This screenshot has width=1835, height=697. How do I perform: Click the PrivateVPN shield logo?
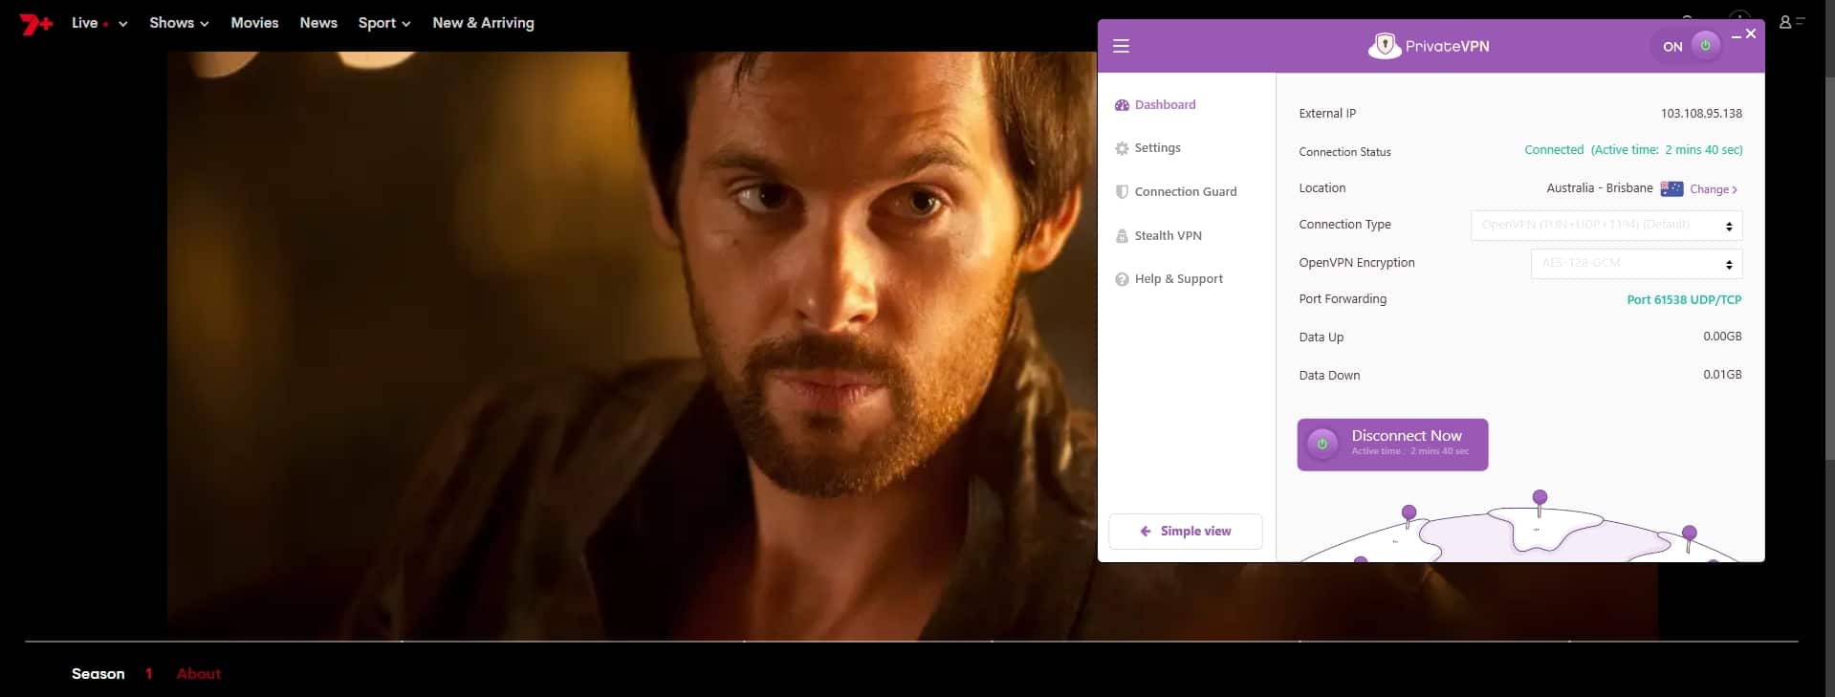tap(1384, 46)
